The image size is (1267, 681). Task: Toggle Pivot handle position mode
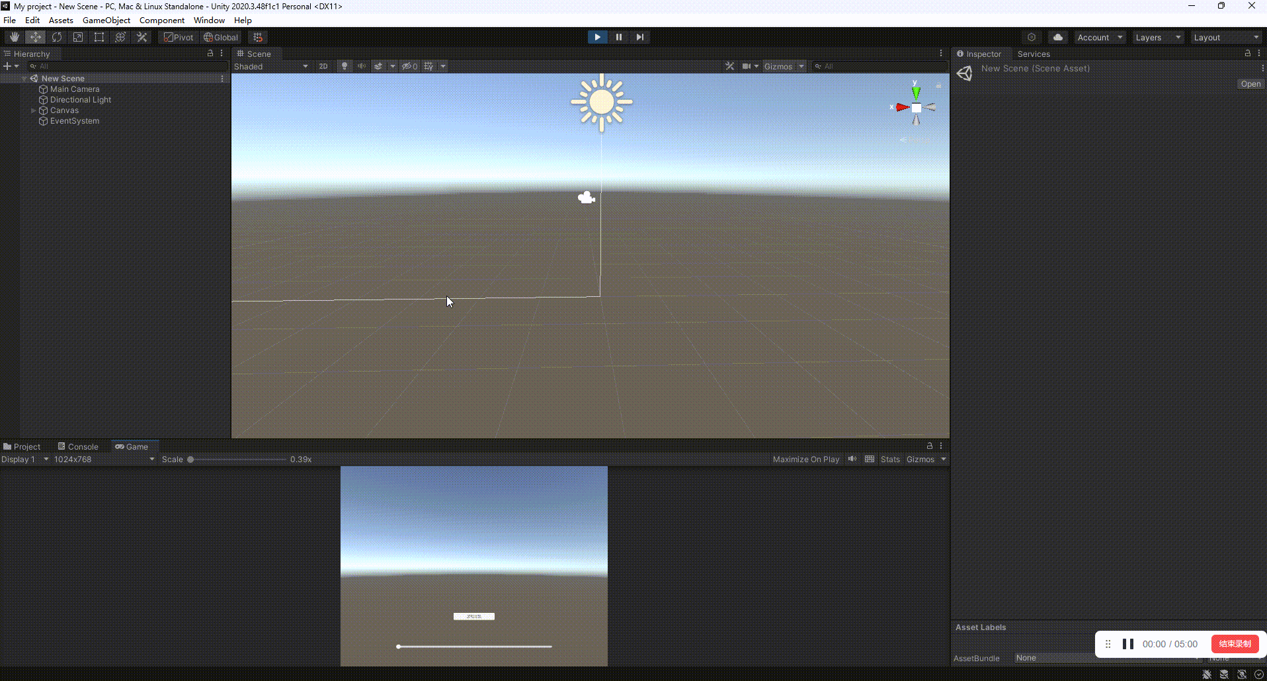tap(179, 37)
